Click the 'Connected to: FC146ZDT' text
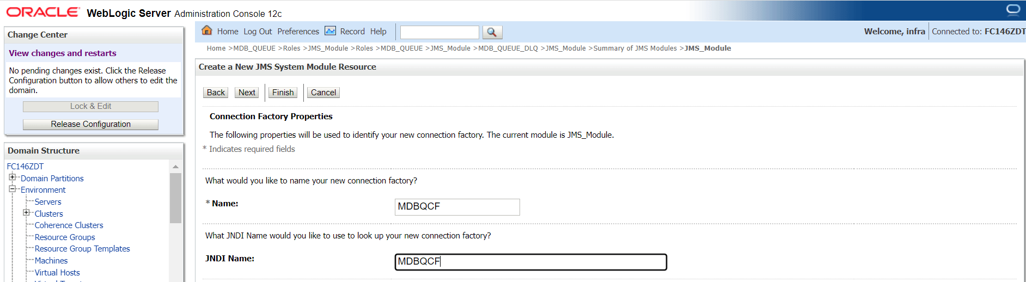 point(979,32)
